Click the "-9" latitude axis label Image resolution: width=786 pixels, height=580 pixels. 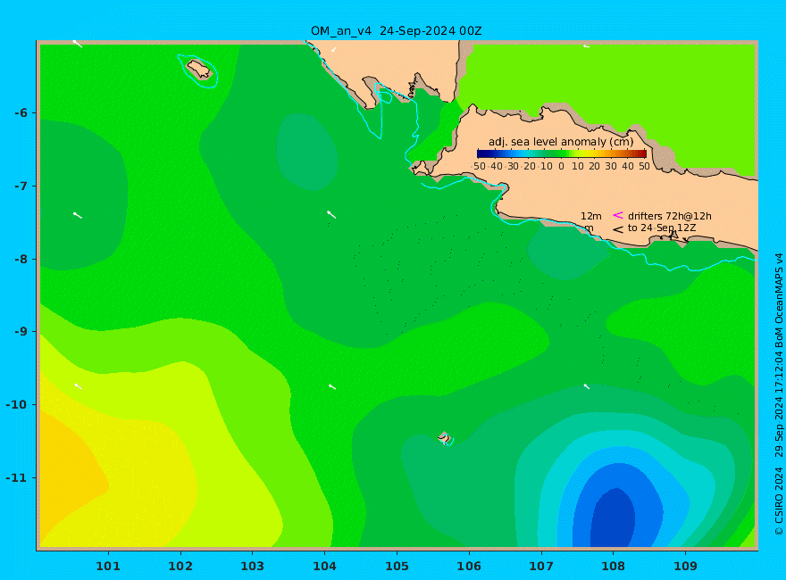point(21,332)
